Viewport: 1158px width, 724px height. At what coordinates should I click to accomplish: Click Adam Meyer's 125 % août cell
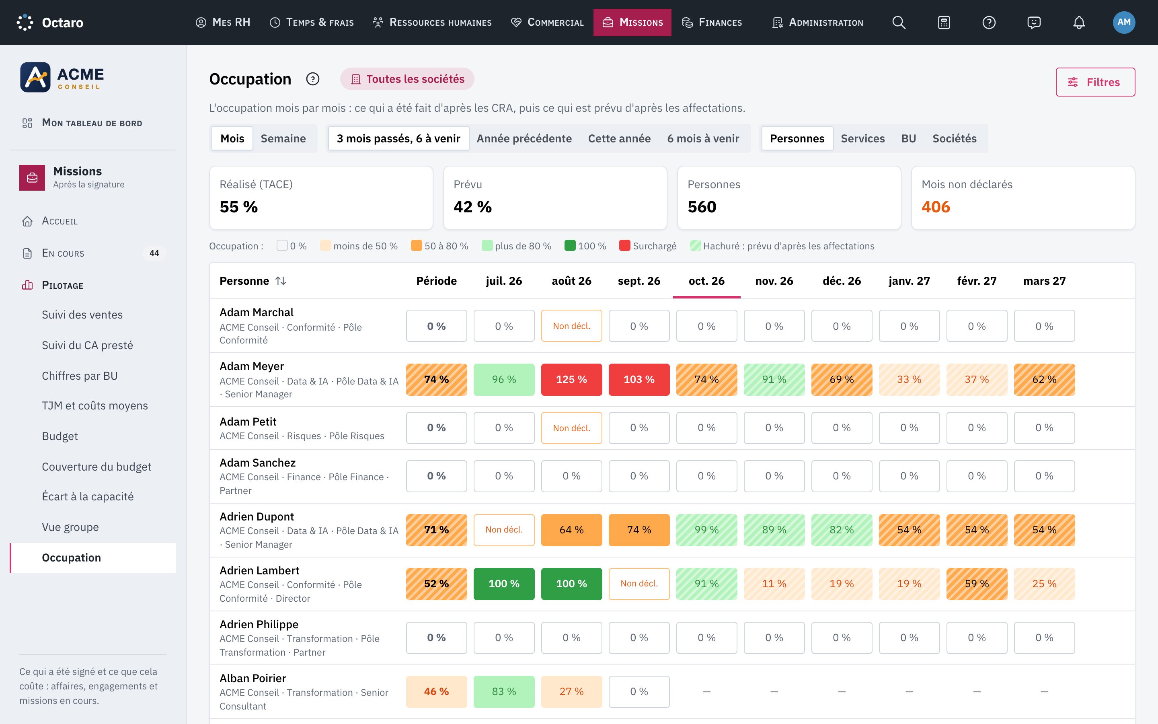point(571,379)
